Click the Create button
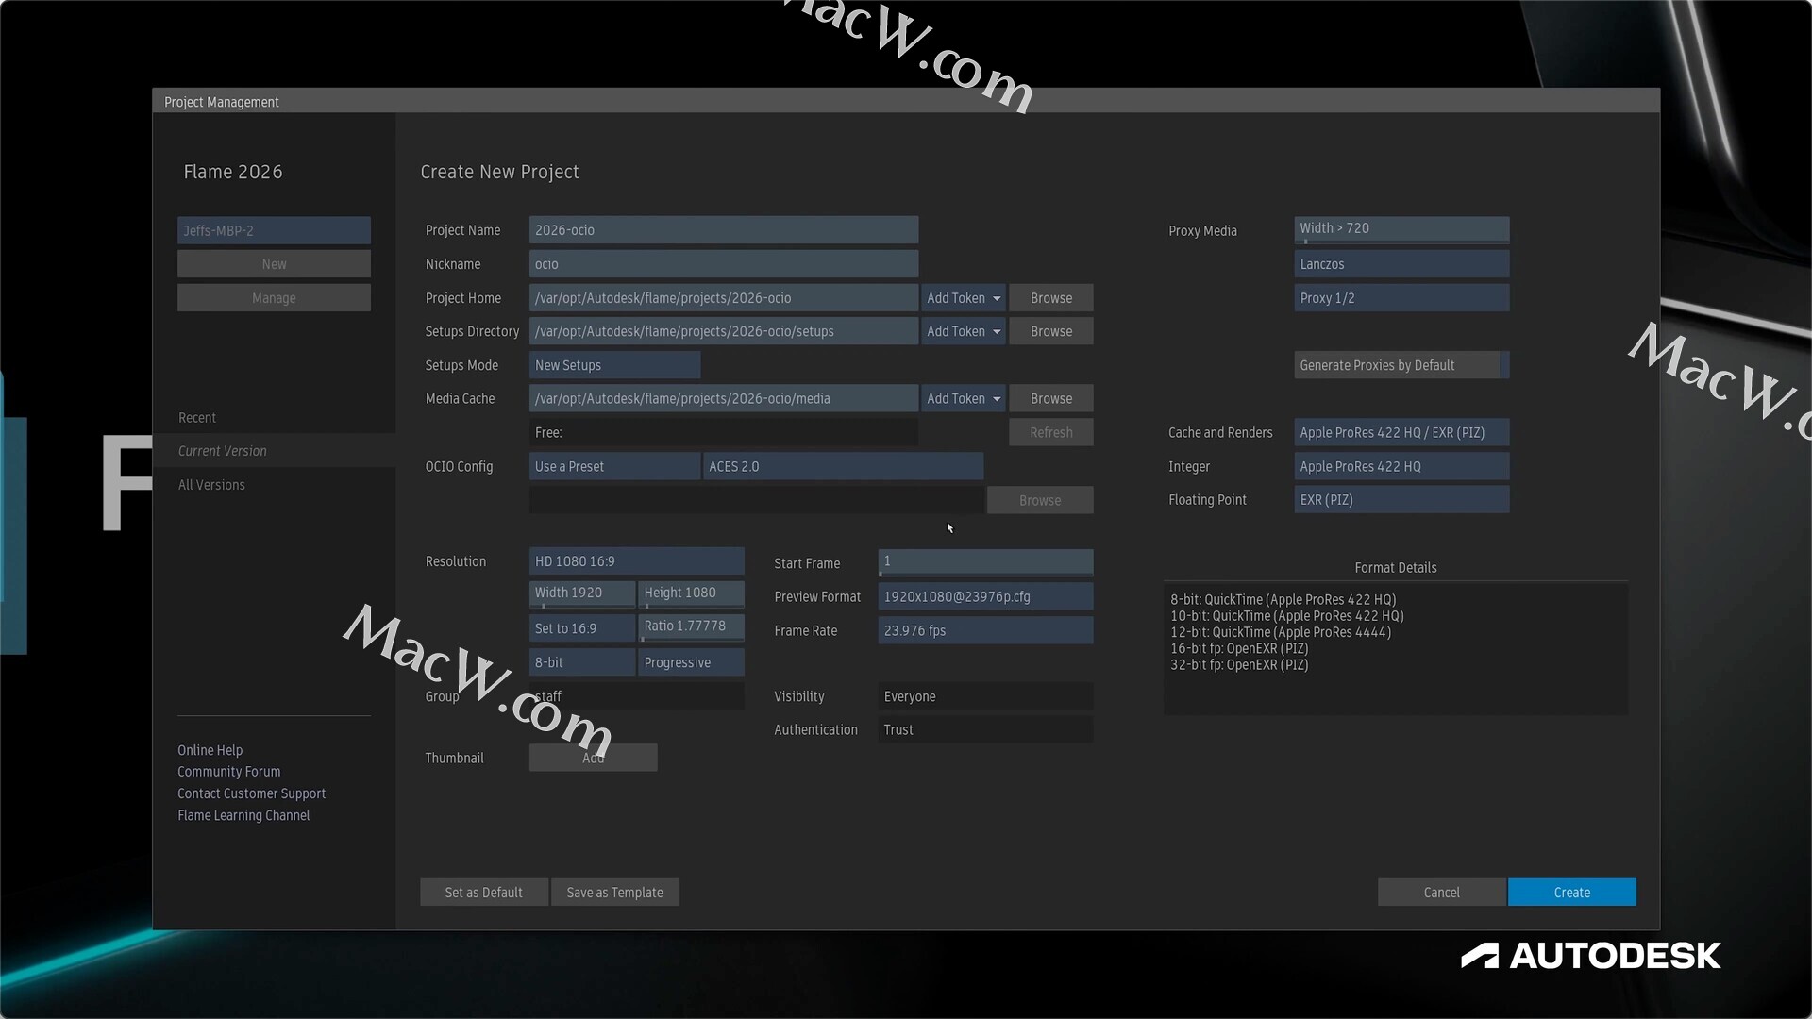Screen dimensions: 1812x1019 click(1571, 892)
